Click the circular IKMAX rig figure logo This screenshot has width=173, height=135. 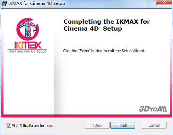pos(27,29)
